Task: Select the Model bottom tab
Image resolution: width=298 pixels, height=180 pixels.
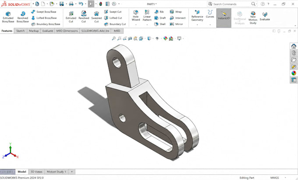Action: click(x=22, y=172)
